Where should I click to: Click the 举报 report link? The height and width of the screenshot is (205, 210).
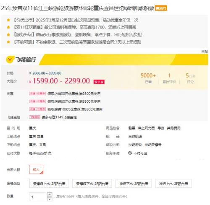click(x=205, y=52)
